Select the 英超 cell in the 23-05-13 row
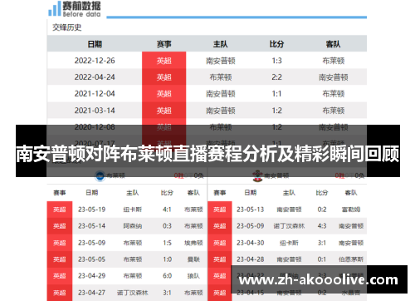Viewport: 415px width, 301px height. 220,210
